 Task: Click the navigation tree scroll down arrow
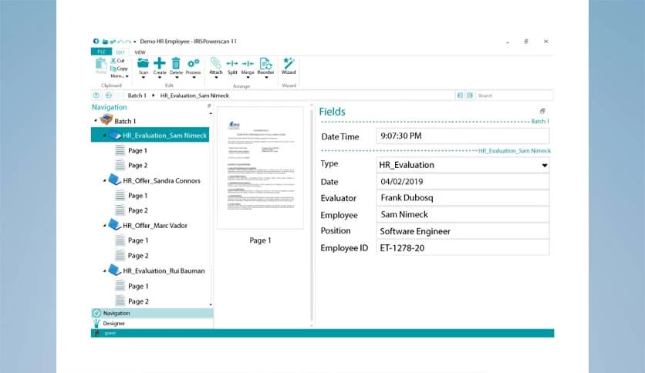click(211, 304)
